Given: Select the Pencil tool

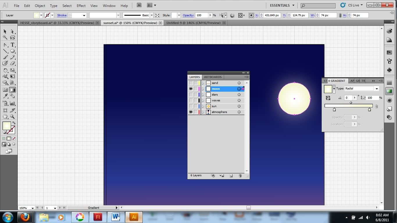Looking at the screenshot, I should click(x=12, y=57).
